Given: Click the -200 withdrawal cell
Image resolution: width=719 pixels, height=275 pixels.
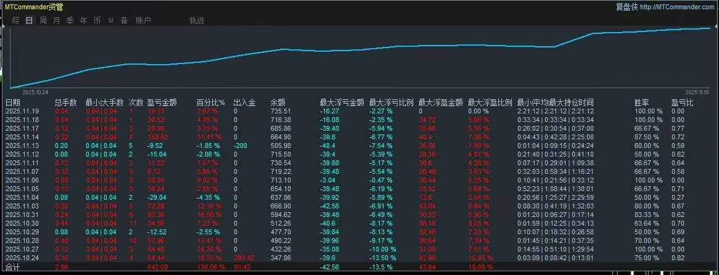Looking at the screenshot, I should tap(240, 146).
